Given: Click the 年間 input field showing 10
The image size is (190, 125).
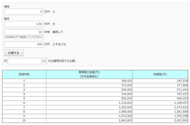Looking at the screenshot, I should coord(24,32).
